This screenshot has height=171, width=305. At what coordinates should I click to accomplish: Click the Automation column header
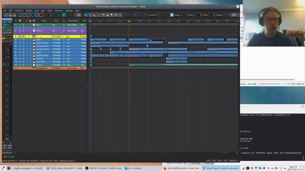[73, 20]
